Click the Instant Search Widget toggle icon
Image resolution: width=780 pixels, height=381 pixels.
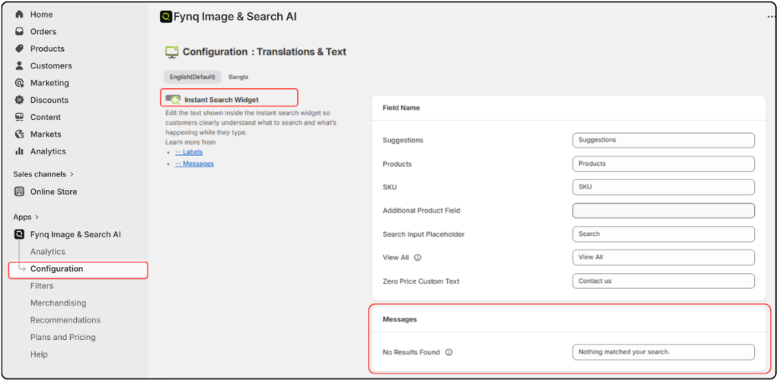[173, 100]
